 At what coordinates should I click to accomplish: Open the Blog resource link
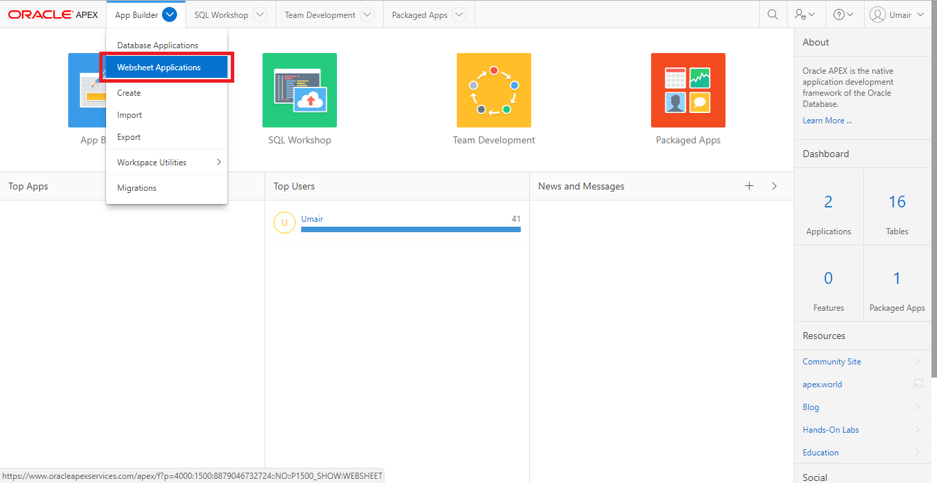tap(811, 407)
